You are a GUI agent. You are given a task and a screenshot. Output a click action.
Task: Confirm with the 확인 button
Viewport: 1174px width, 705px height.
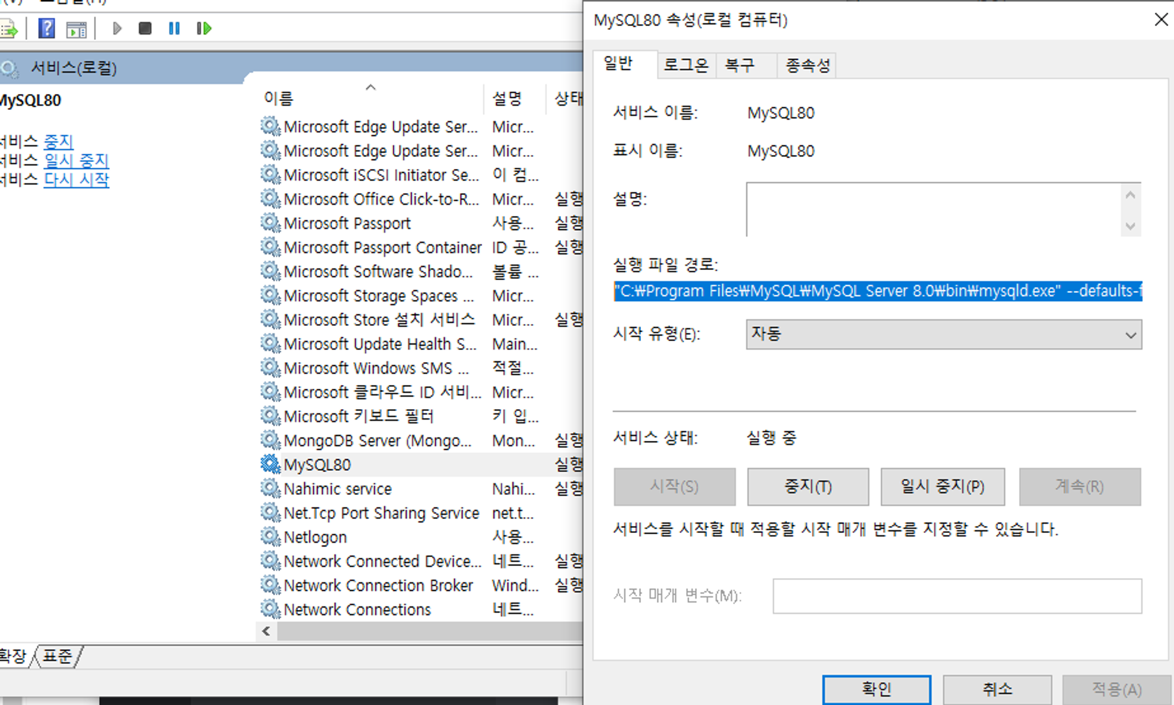876,689
